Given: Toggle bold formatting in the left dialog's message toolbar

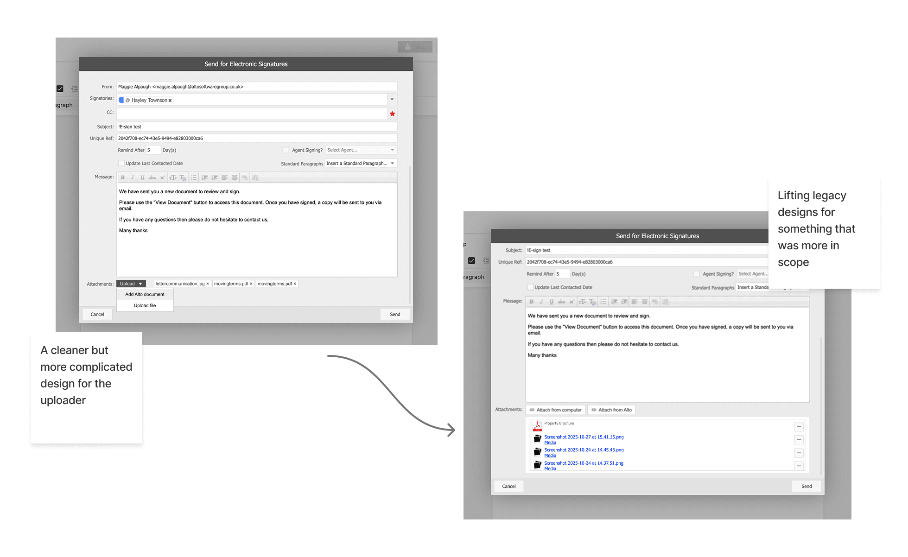Looking at the screenshot, I should [123, 177].
